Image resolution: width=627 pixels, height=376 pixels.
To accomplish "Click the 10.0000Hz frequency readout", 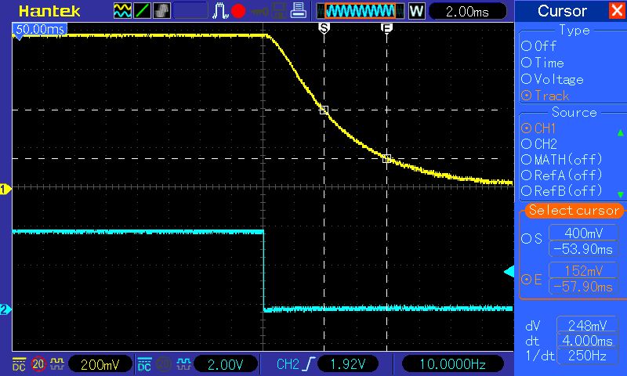I will [452, 364].
